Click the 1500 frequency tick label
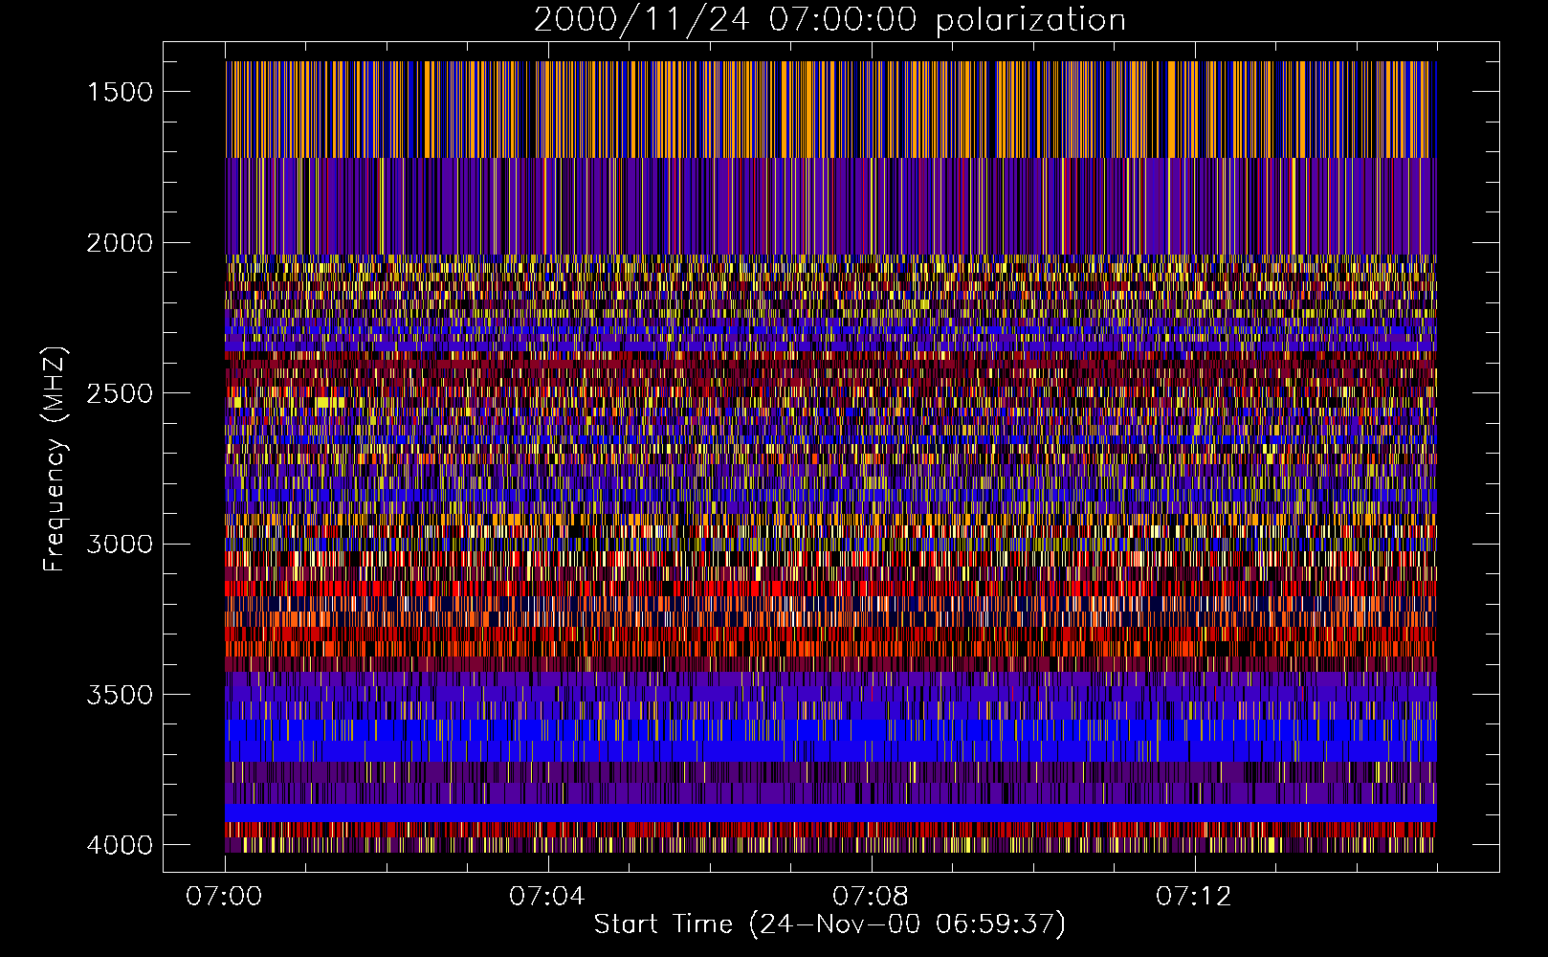This screenshot has height=957, width=1548. click(120, 92)
